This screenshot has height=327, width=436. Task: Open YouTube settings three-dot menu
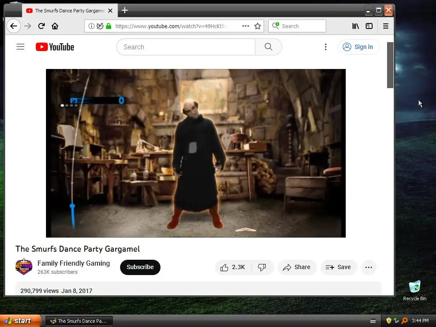coord(326,47)
